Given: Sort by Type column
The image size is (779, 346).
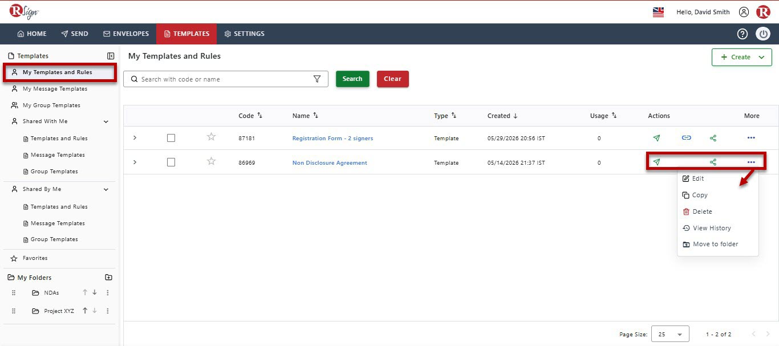Looking at the screenshot, I should click(454, 116).
